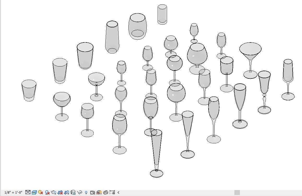
Task: Toggle Highlight Displacement Sets
Action: click(105, 192)
